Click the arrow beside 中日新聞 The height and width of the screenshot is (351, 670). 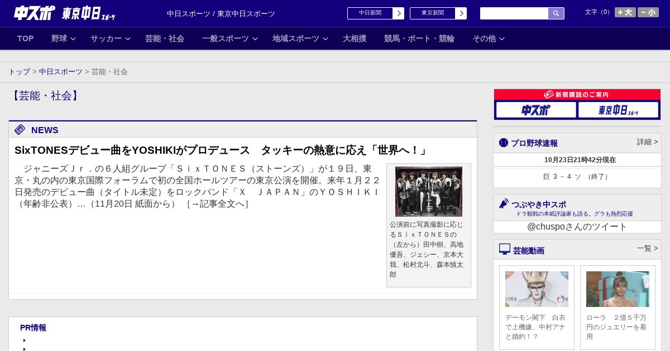[399, 13]
